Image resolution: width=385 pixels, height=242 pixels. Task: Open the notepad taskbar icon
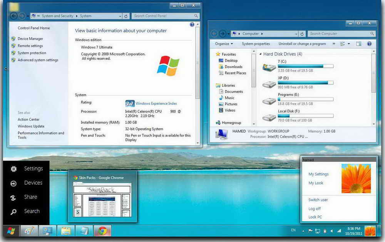[84, 231]
